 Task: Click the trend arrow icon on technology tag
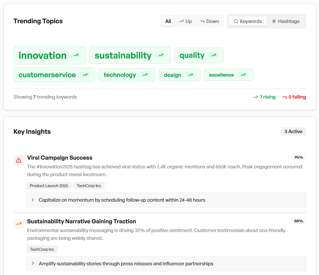pyautogui.click(x=145, y=75)
